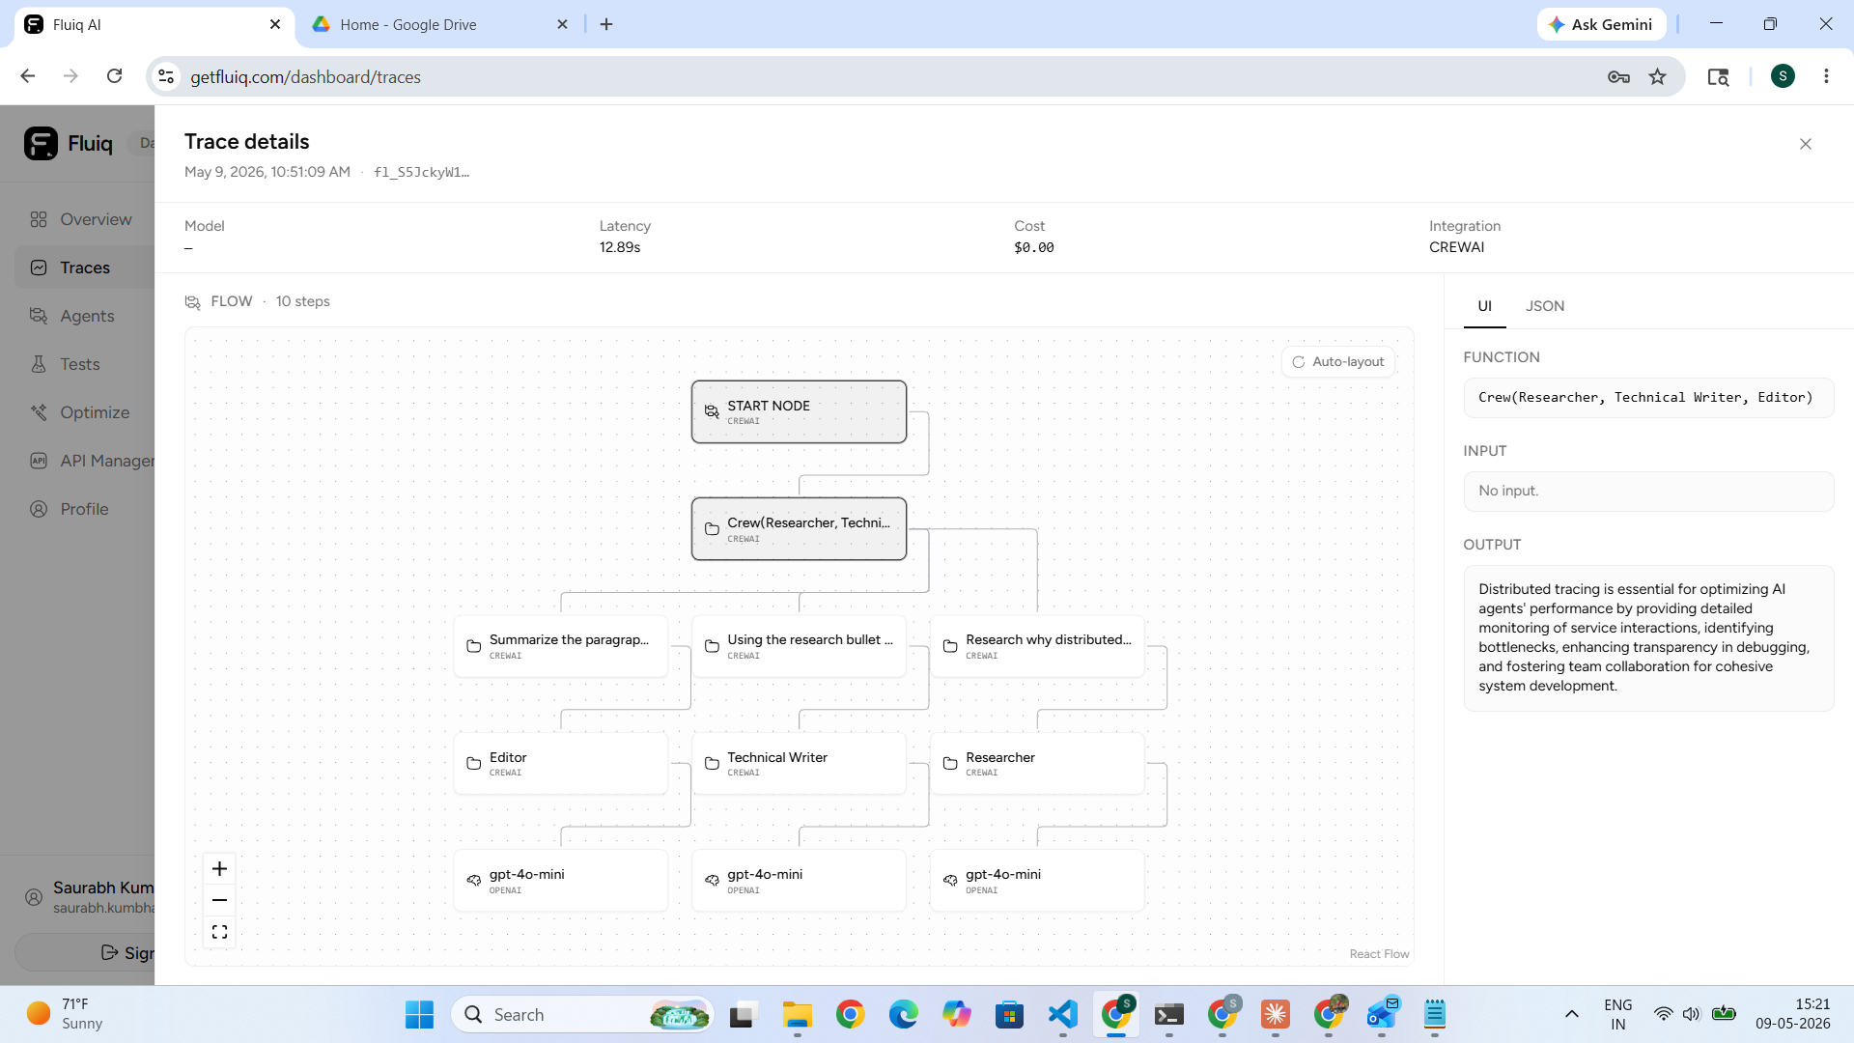Image resolution: width=1854 pixels, height=1043 pixels.
Task: Open Visual Studio Code from the taskbar
Action: [1062, 1014]
